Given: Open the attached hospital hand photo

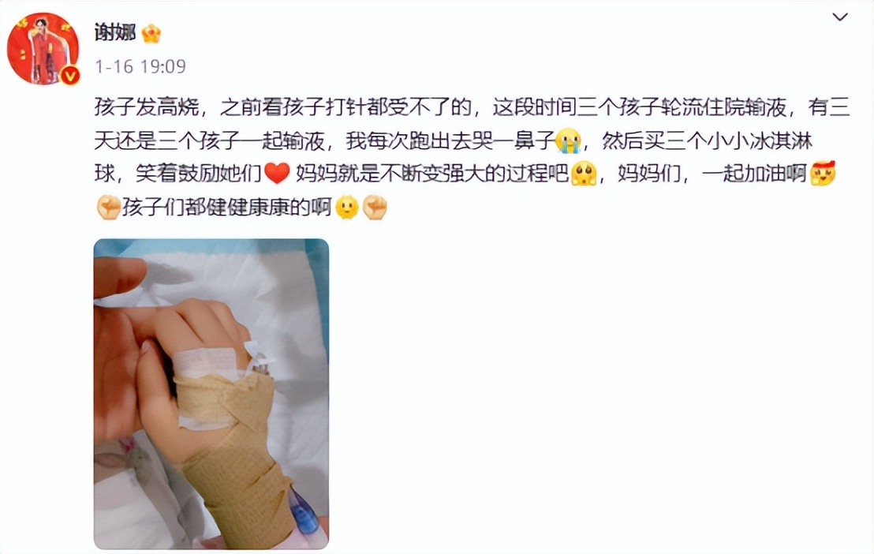Looking at the screenshot, I should pos(211,394).
